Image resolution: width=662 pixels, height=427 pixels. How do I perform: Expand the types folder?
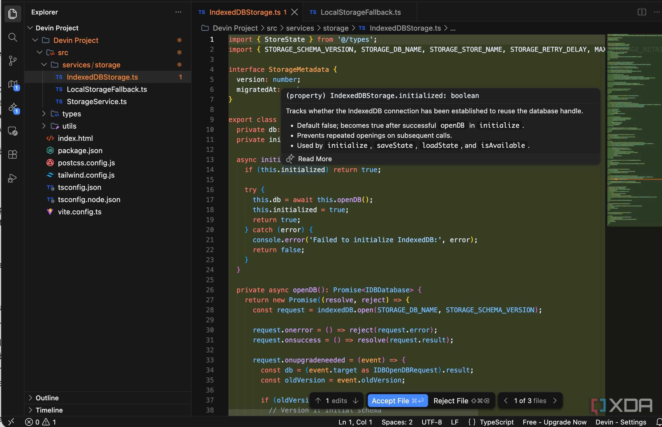44,114
